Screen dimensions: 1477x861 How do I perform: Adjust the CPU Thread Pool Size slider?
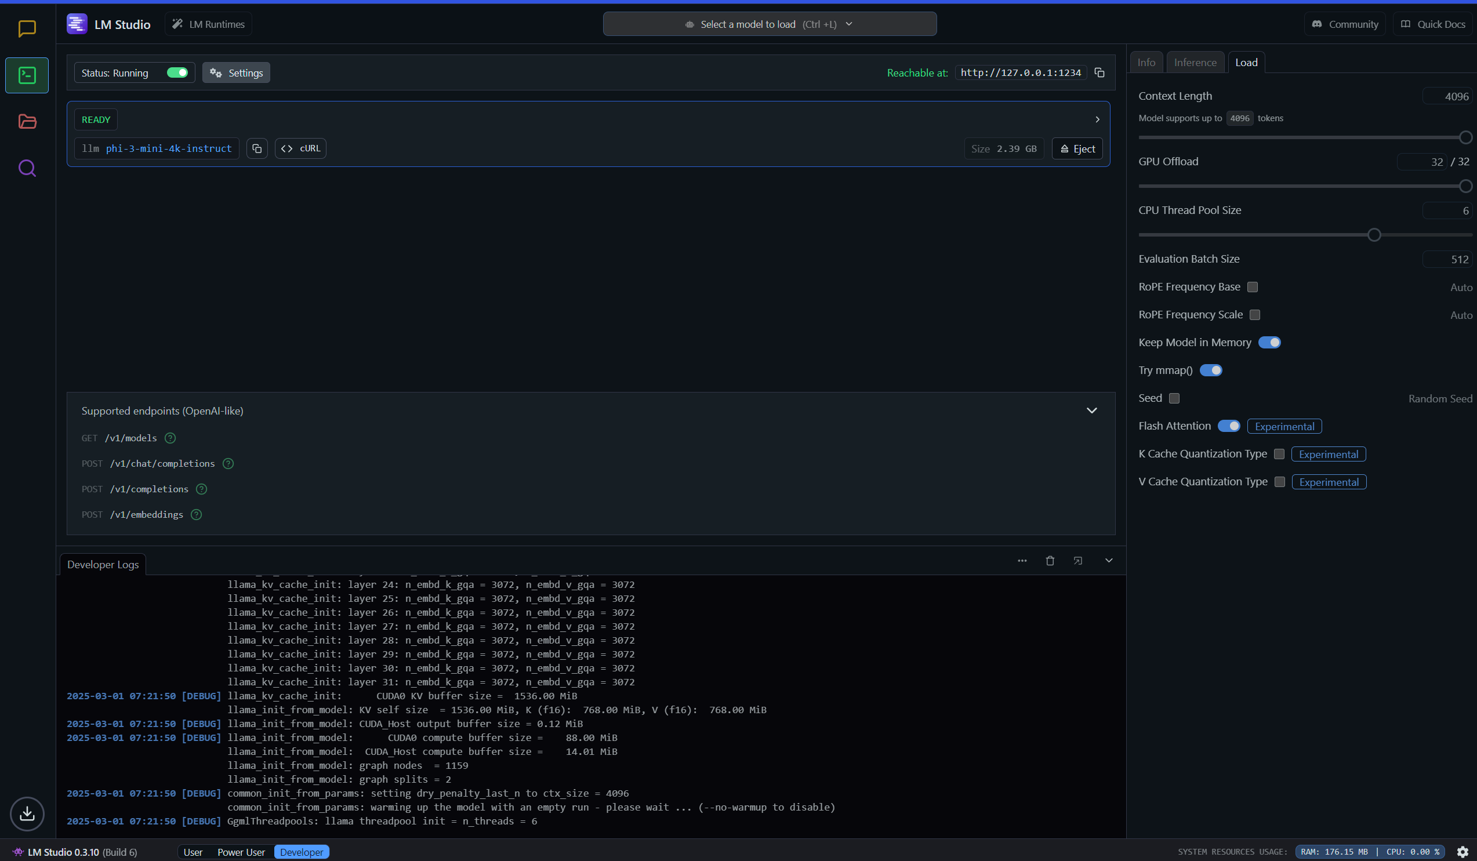pyautogui.click(x=1305, y=235)
